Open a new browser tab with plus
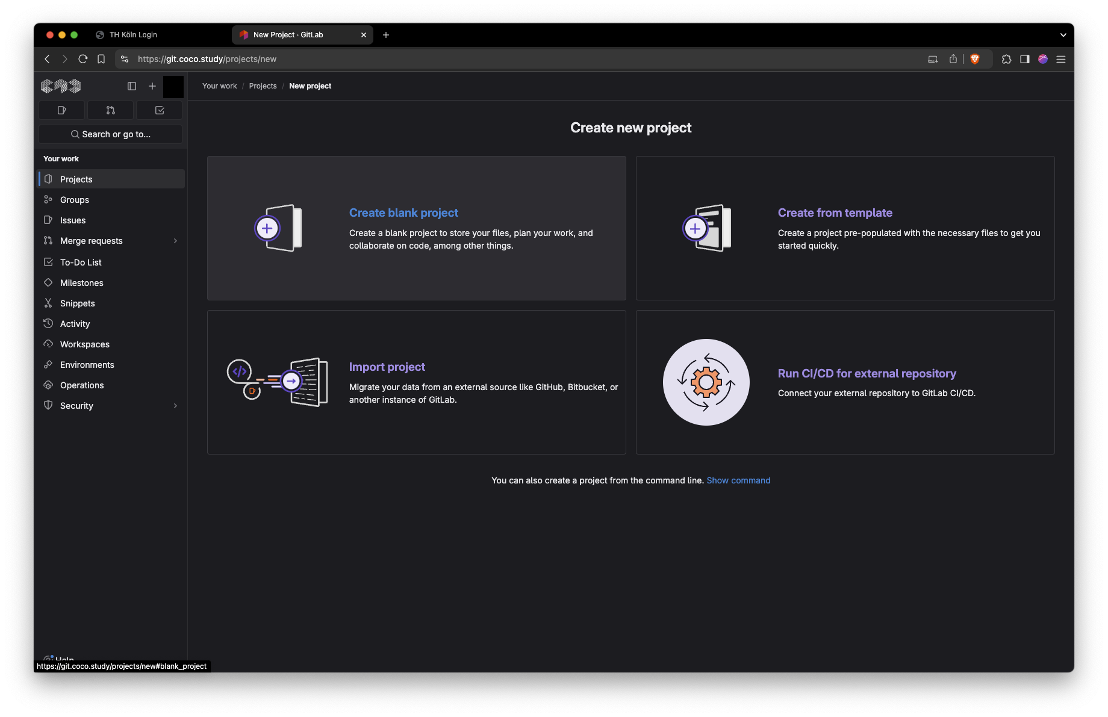Viewport: 1108px width, 717px height. coord(386,35)
